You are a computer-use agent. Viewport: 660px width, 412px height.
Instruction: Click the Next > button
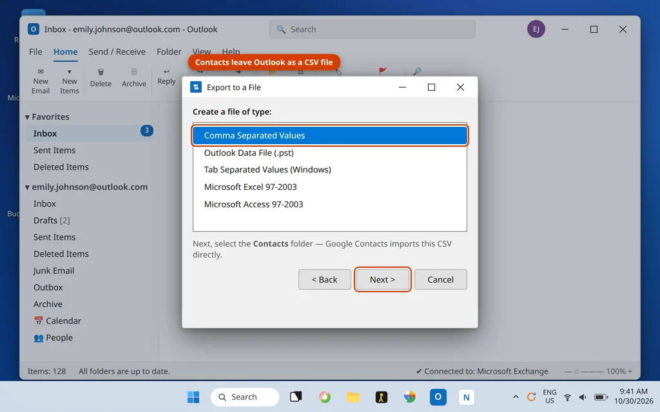point(382,279)
